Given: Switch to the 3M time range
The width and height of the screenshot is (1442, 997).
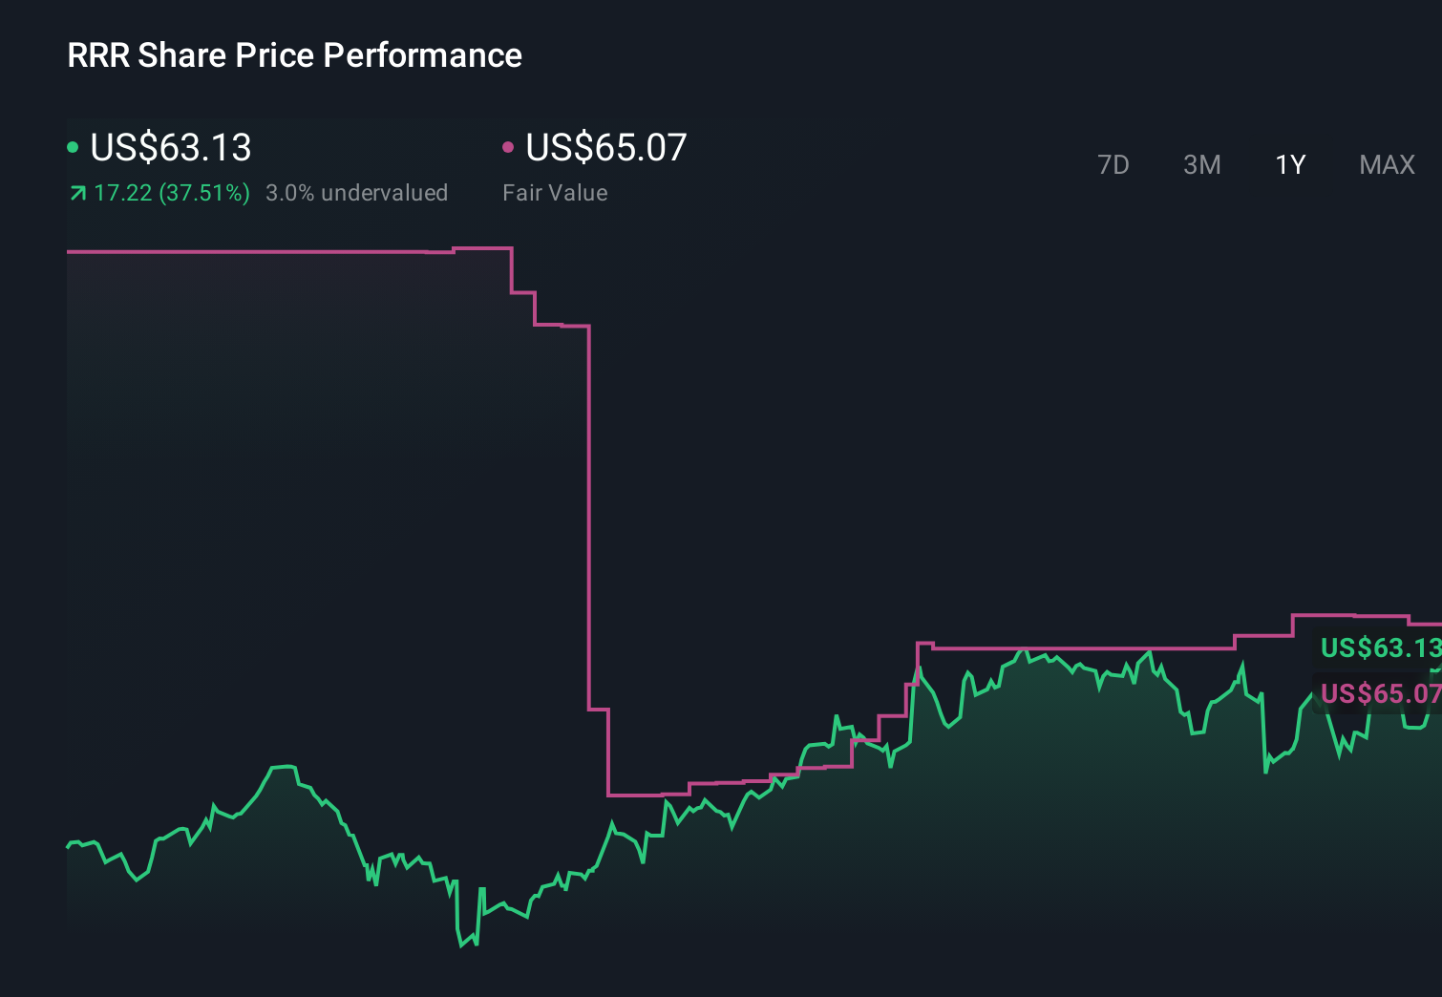Looking at the screenshot, I should click(1201, 164).
